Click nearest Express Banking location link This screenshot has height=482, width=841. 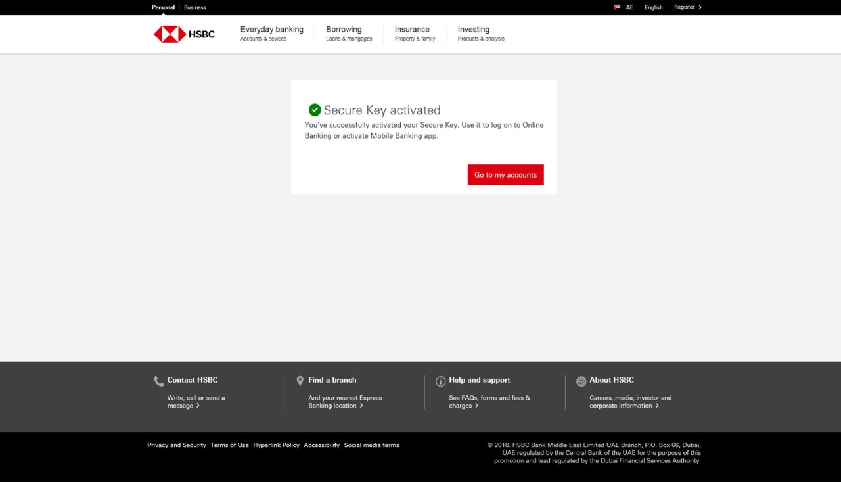coord(345,402)
